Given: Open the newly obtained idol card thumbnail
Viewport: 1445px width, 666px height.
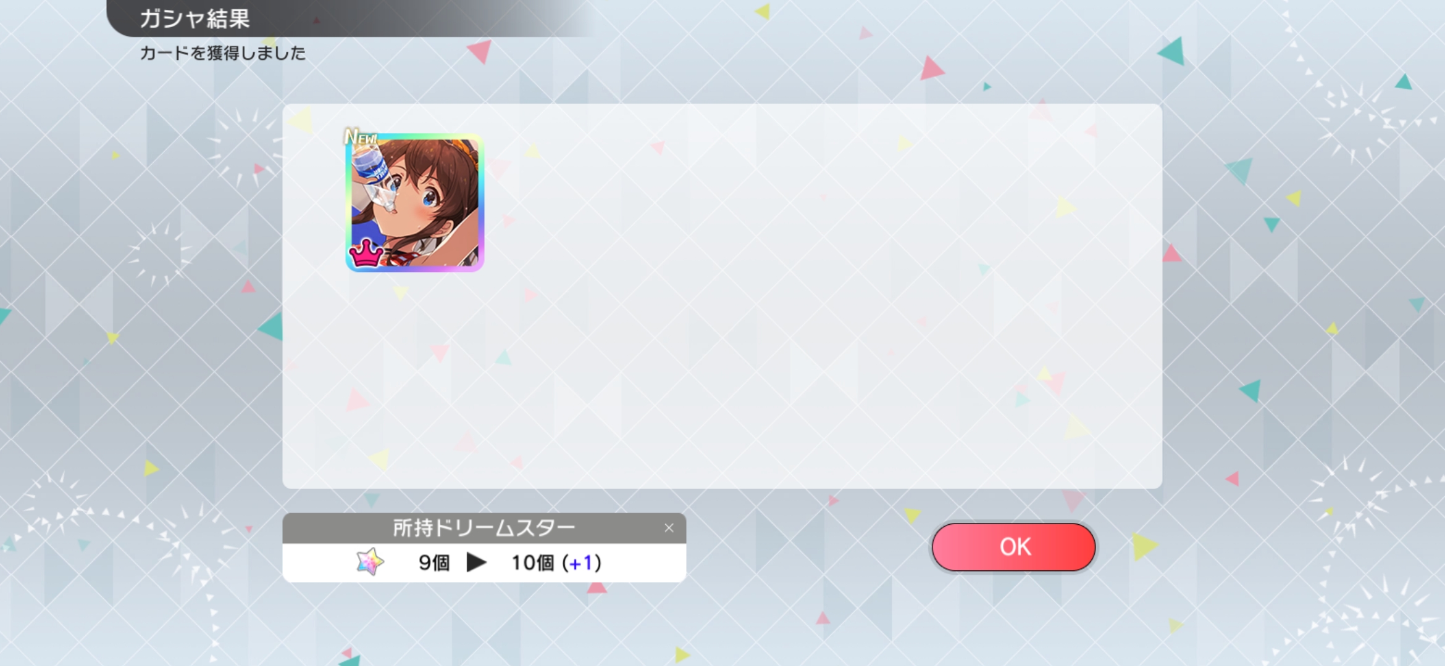Looking at the screenshot, I should (414, 202).
